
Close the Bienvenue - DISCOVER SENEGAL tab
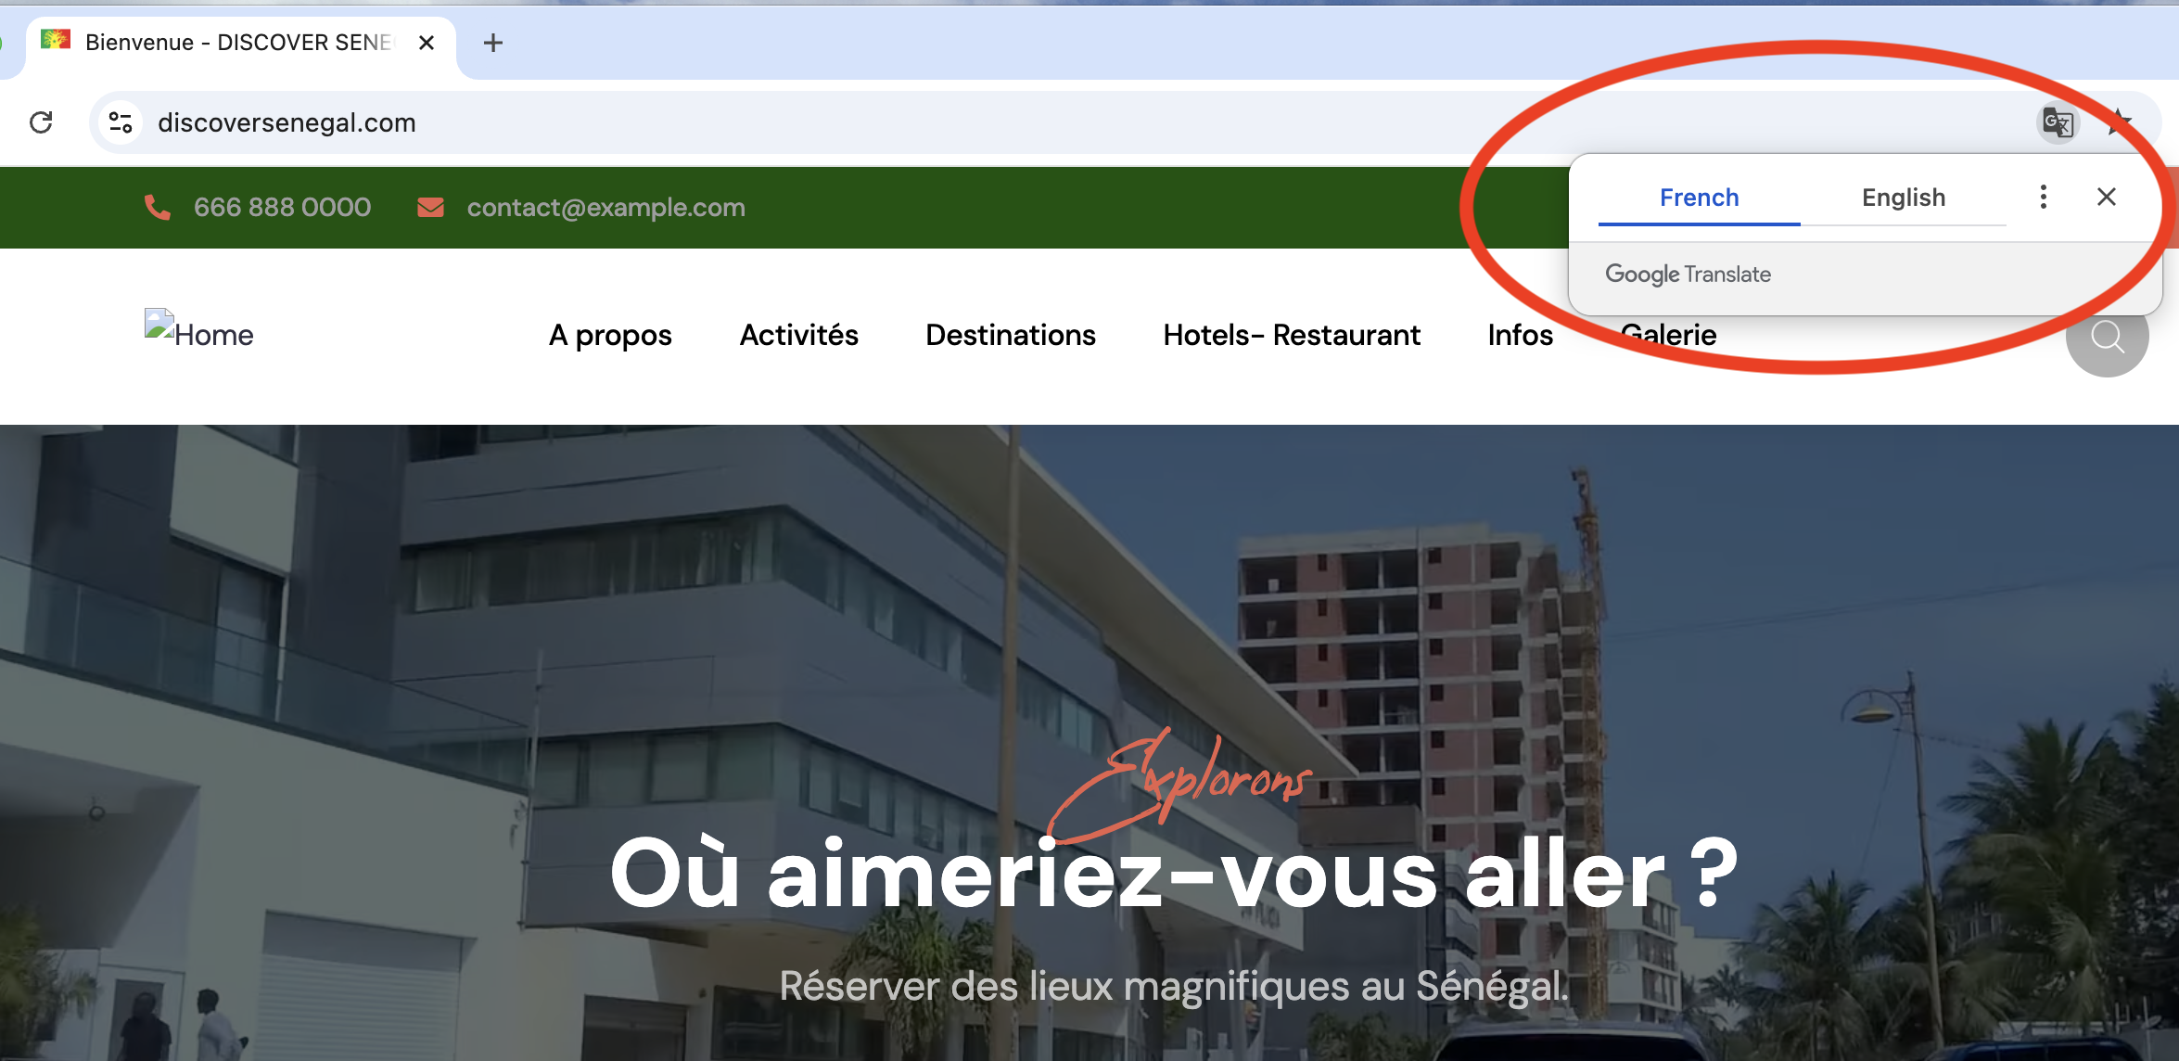click(x=427, y=43)
